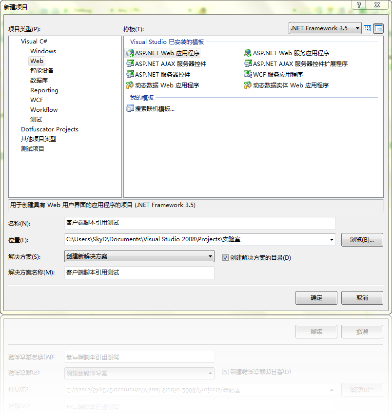
Task: Close the 新建项目 dialog
Action: (377, 5)
